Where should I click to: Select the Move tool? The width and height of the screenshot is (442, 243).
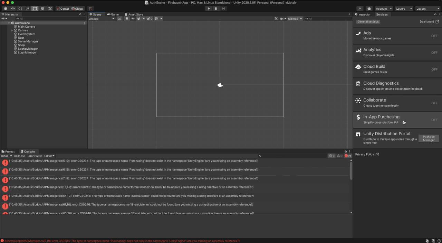tap(13, 8)
